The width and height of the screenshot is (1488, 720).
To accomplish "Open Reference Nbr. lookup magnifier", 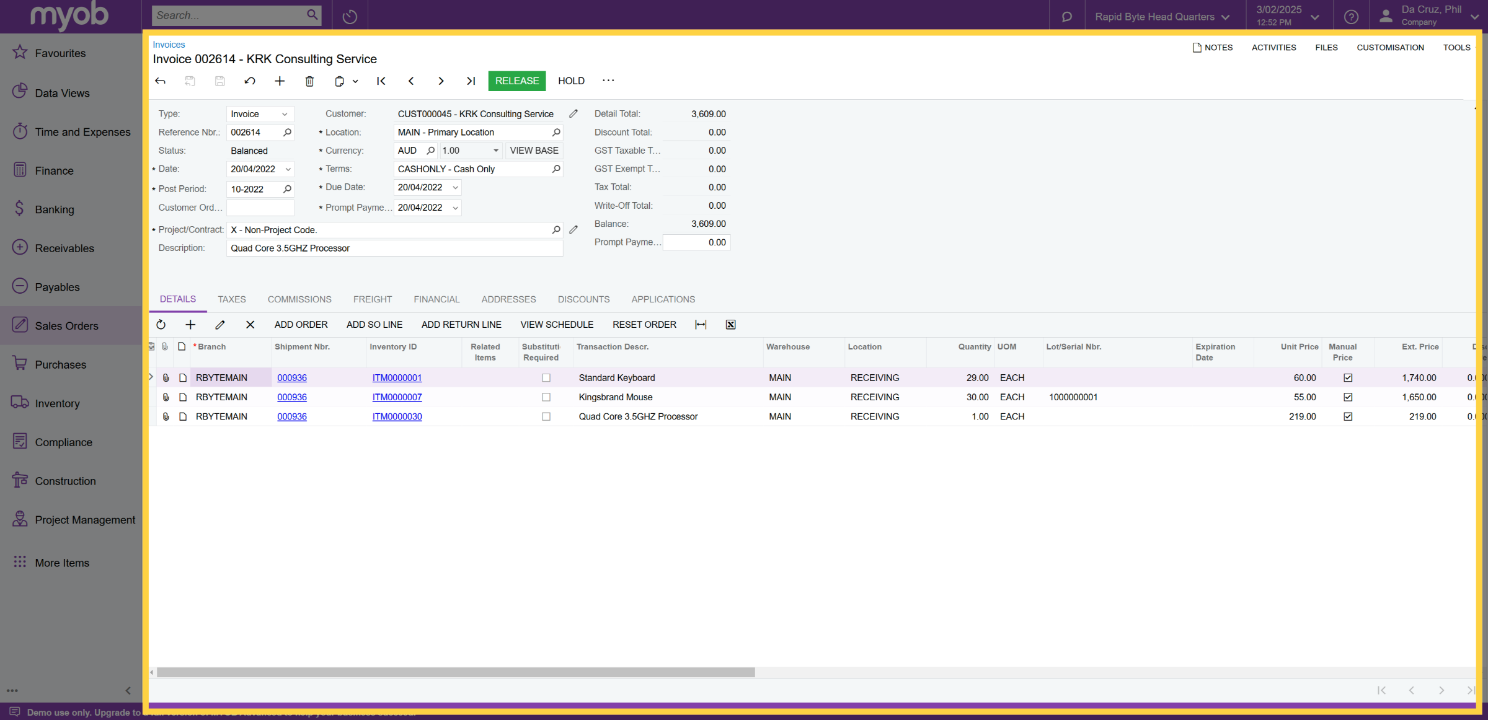I will click(x=287, y=133).
